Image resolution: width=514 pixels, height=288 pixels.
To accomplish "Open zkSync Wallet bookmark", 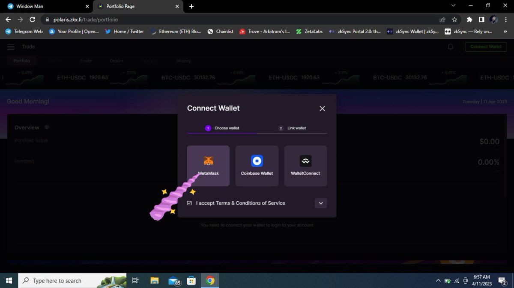I will click(412, 31).
